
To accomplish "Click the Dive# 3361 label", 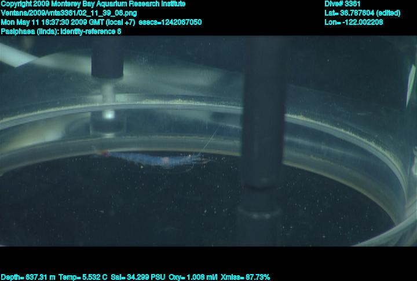I will (342, 4).
